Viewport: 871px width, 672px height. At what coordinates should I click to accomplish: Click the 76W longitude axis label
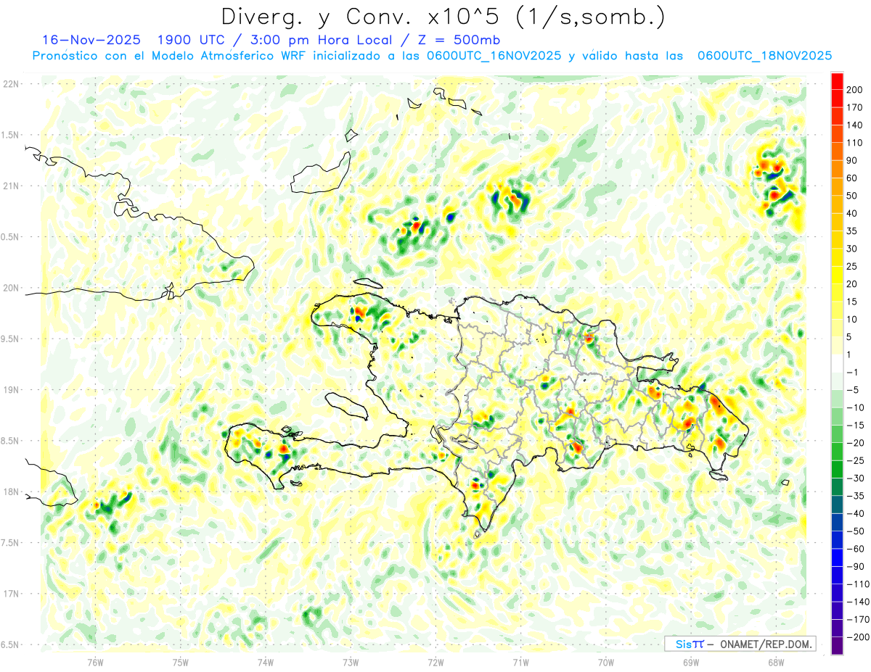coord(95,662)
